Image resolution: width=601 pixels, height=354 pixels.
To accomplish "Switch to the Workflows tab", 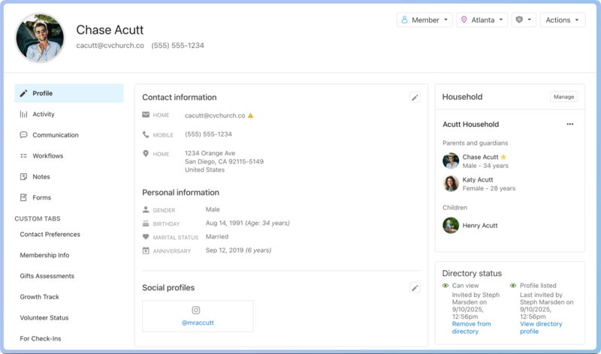I will 48,156.
